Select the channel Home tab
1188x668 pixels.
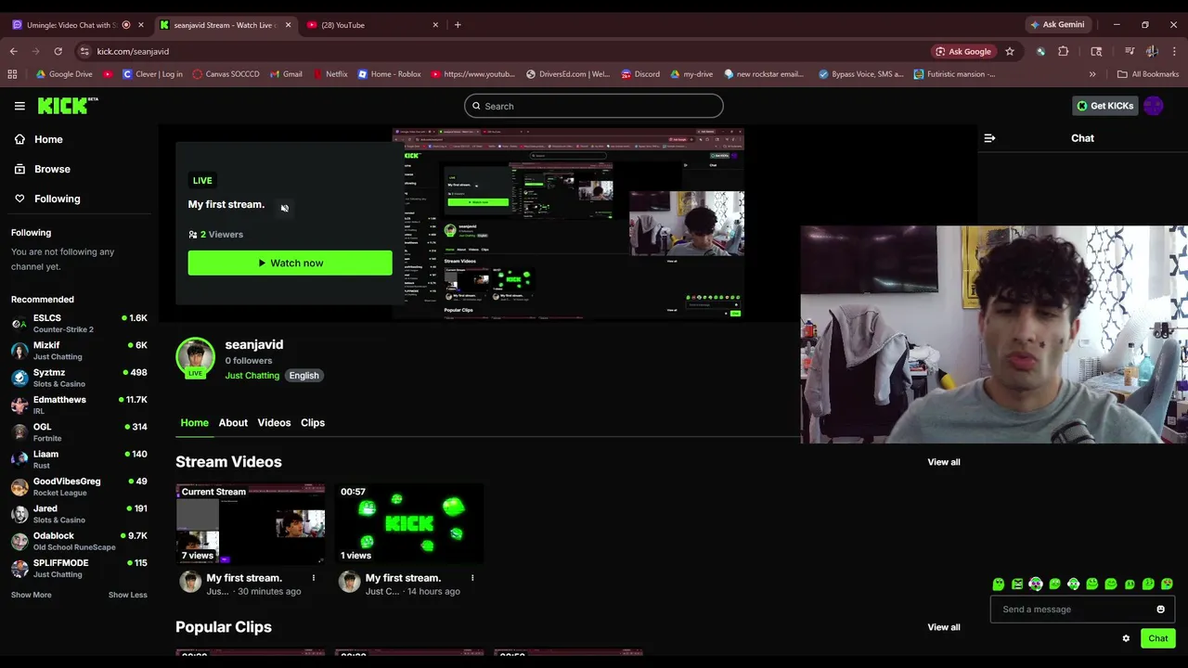click(194, 423)
